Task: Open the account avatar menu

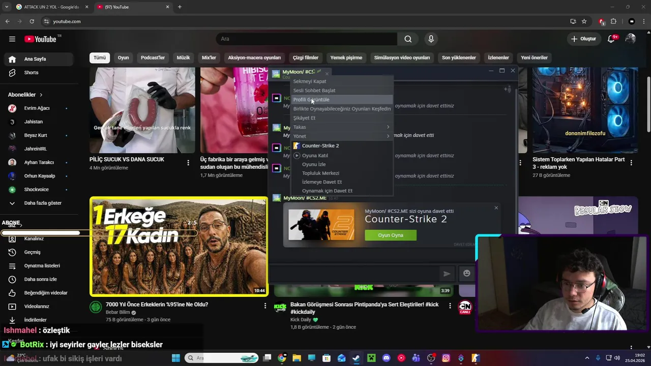Action: [631, 39]
